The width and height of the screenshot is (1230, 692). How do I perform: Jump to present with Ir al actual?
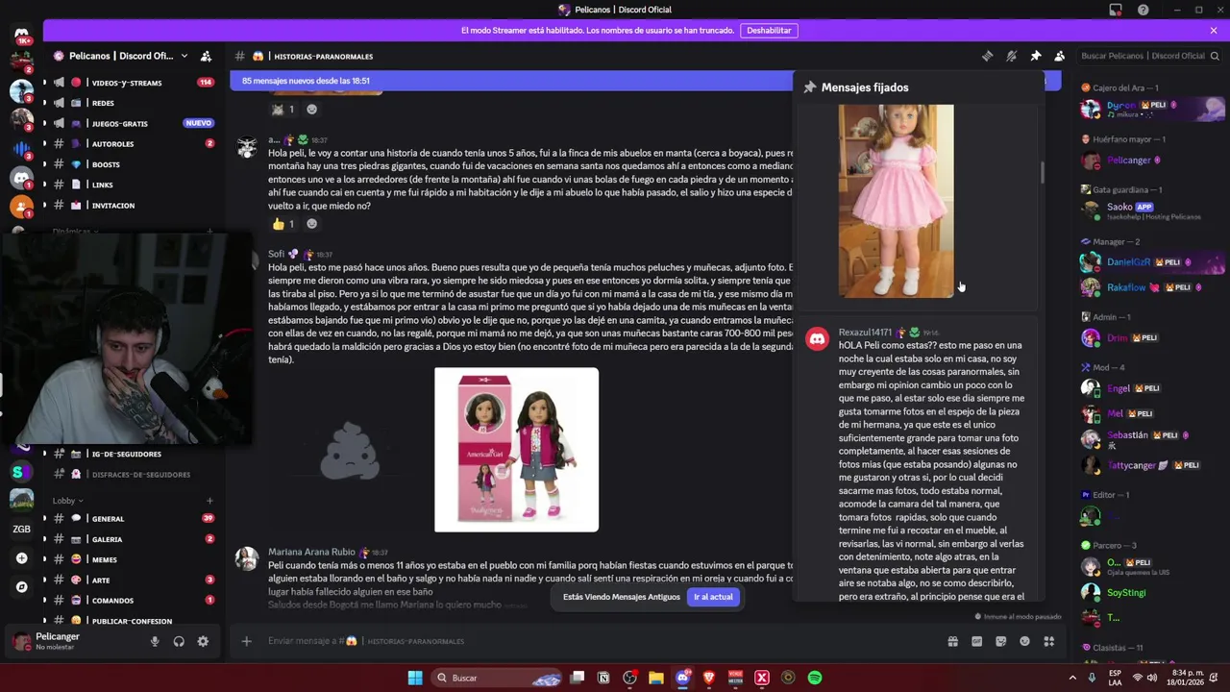(x=713, y=597)
